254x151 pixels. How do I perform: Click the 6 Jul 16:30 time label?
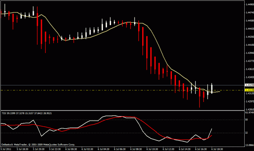201,149
